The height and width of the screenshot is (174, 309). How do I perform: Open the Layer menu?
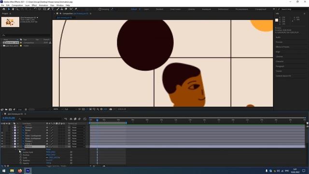click(x=27, y=5)
